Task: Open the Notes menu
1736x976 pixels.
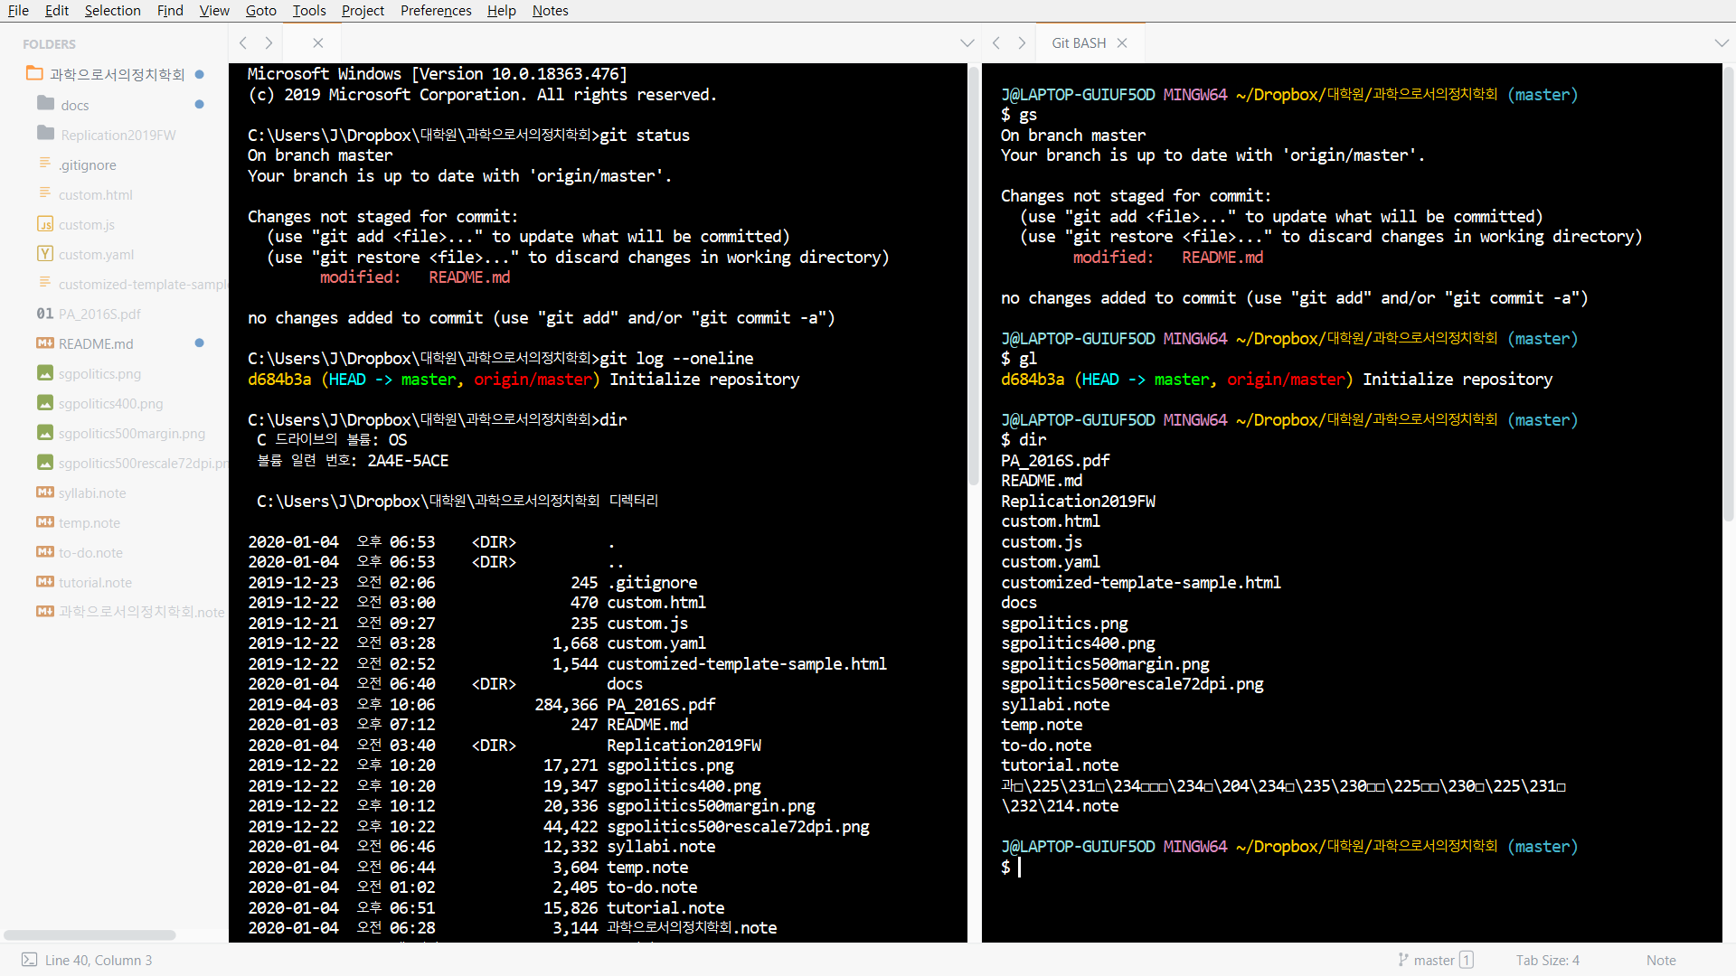Action: (x=550, y=11)
